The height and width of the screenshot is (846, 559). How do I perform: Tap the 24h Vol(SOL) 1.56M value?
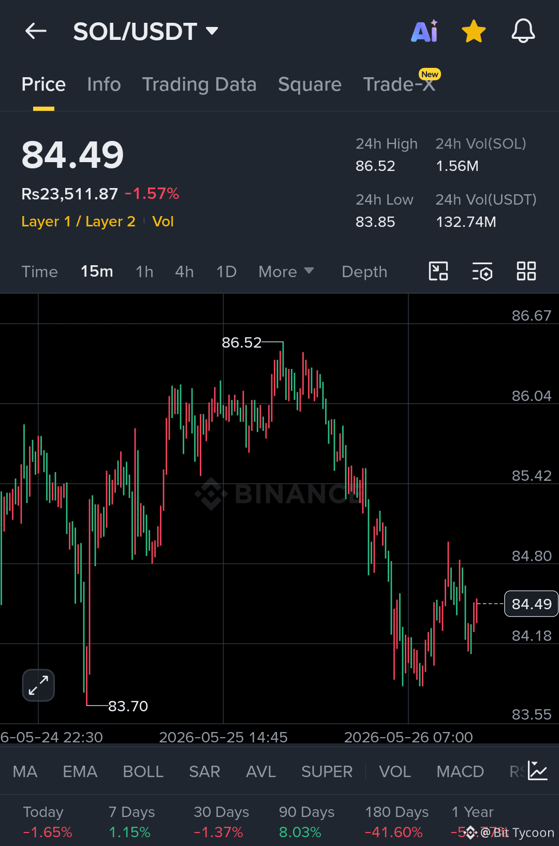pos(457,166)
